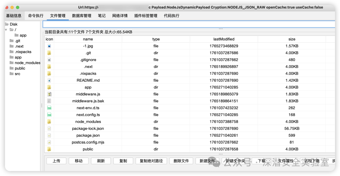This screenshot has height=176, width=340.
Task: Select the package-lock.json file name
Action: [88, 128]
